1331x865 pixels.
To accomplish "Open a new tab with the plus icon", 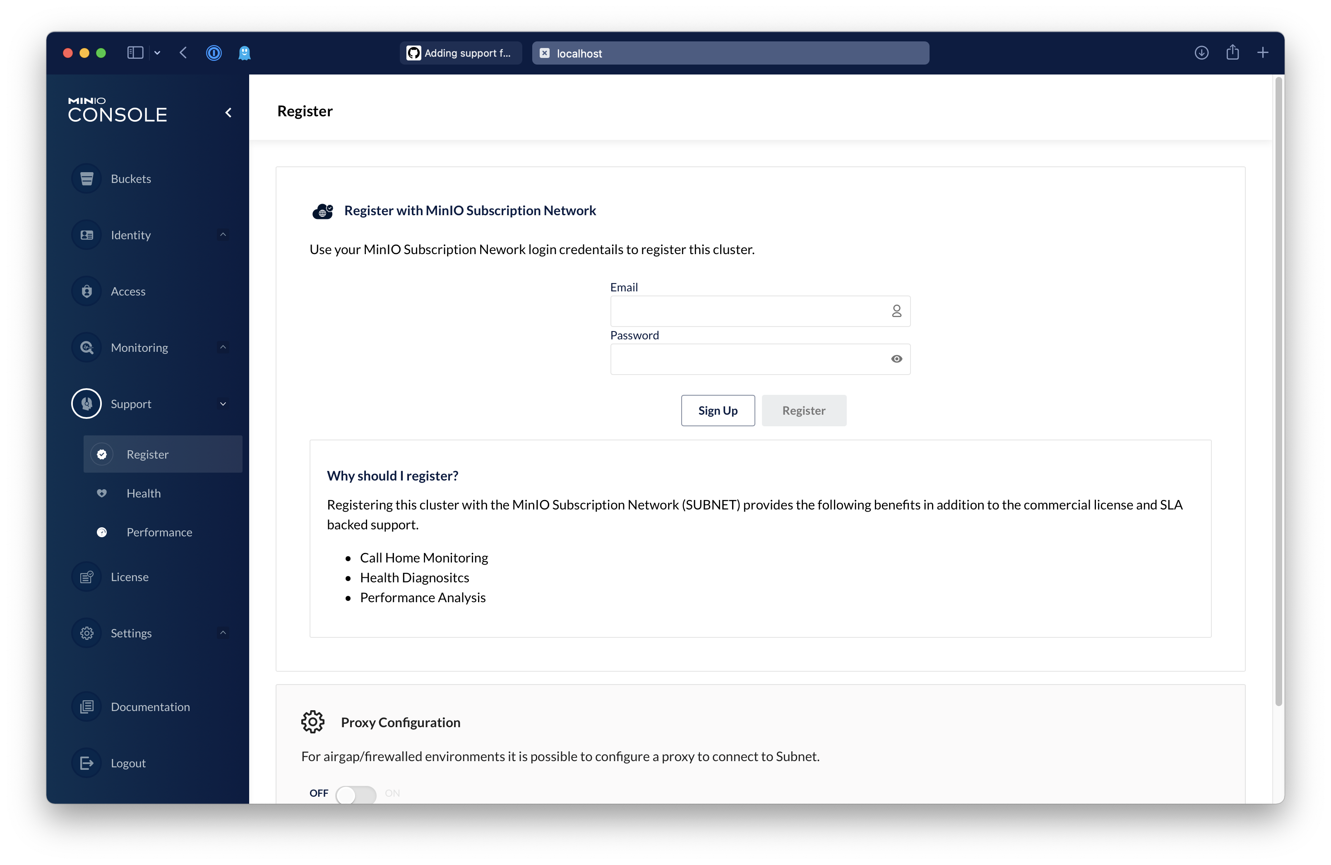I will [1263, 53].
